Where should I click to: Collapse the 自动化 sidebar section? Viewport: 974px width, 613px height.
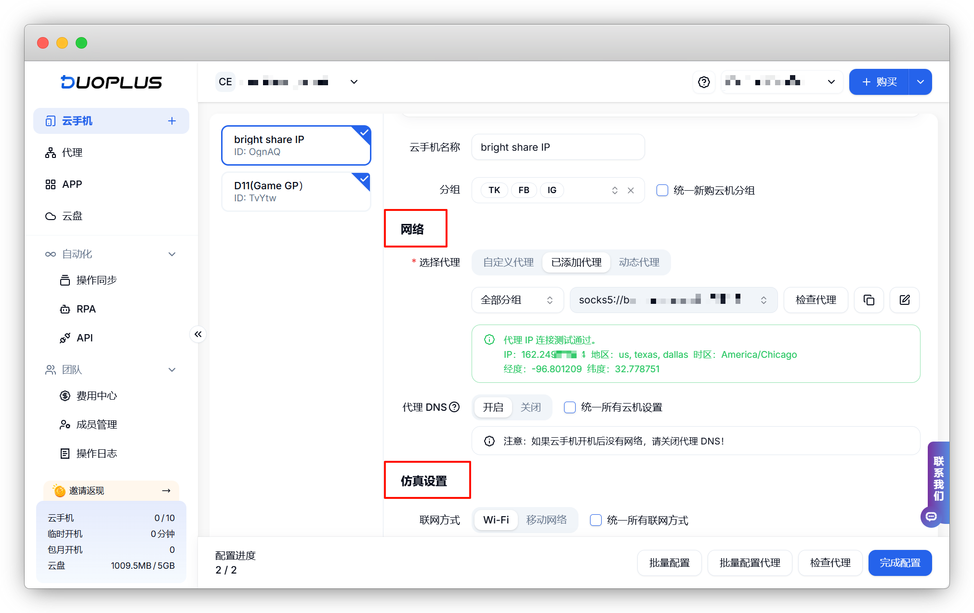coord(172,254)
